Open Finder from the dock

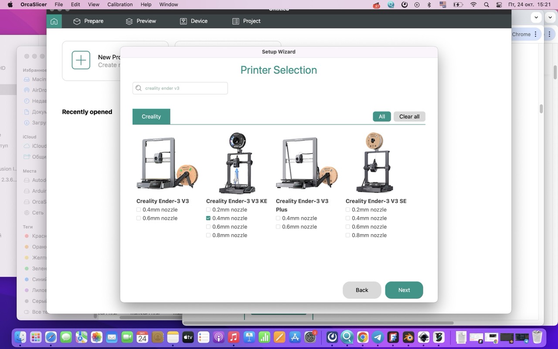pos(20,337)
